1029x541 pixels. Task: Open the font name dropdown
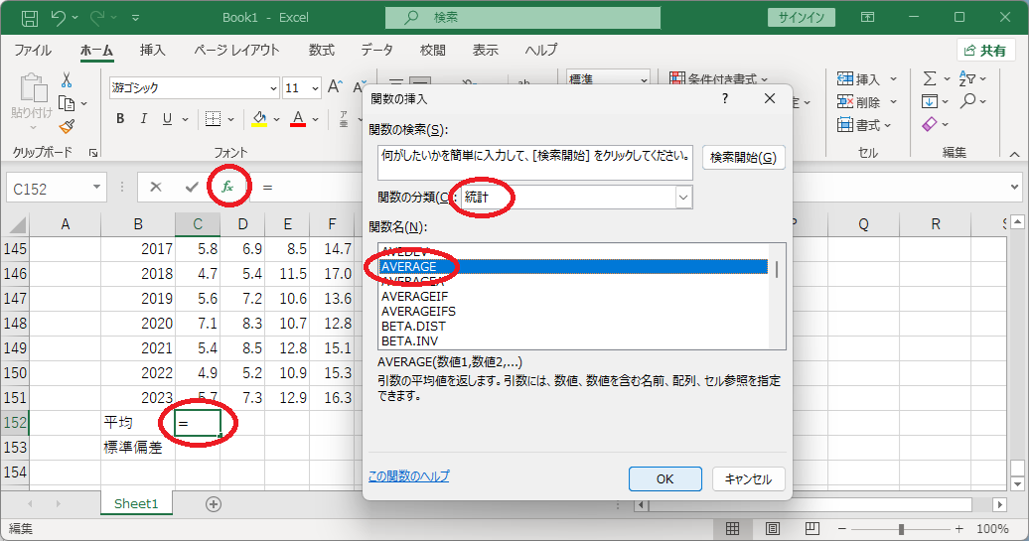[x=274, y=88]
